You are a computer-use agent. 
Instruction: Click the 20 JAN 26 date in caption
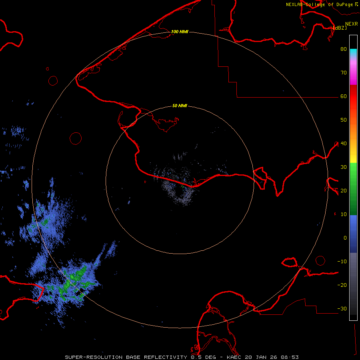click(x=261, y=357)
